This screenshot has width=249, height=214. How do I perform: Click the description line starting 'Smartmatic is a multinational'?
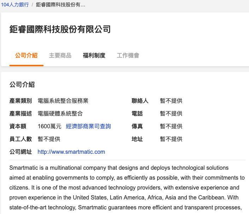(x=119, y=168)
